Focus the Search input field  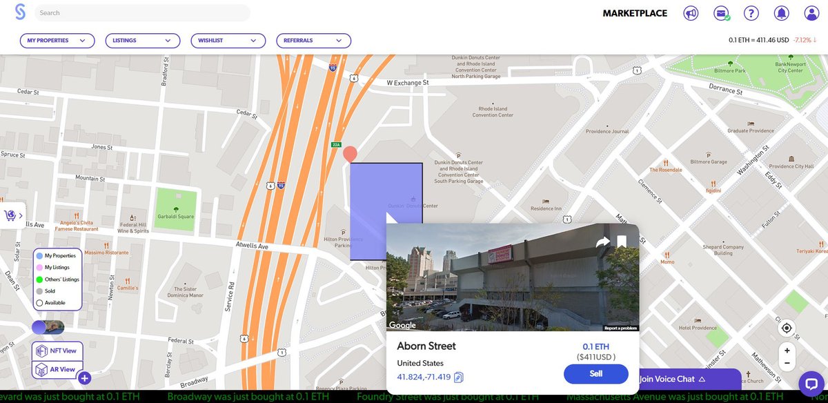[141, 13]
